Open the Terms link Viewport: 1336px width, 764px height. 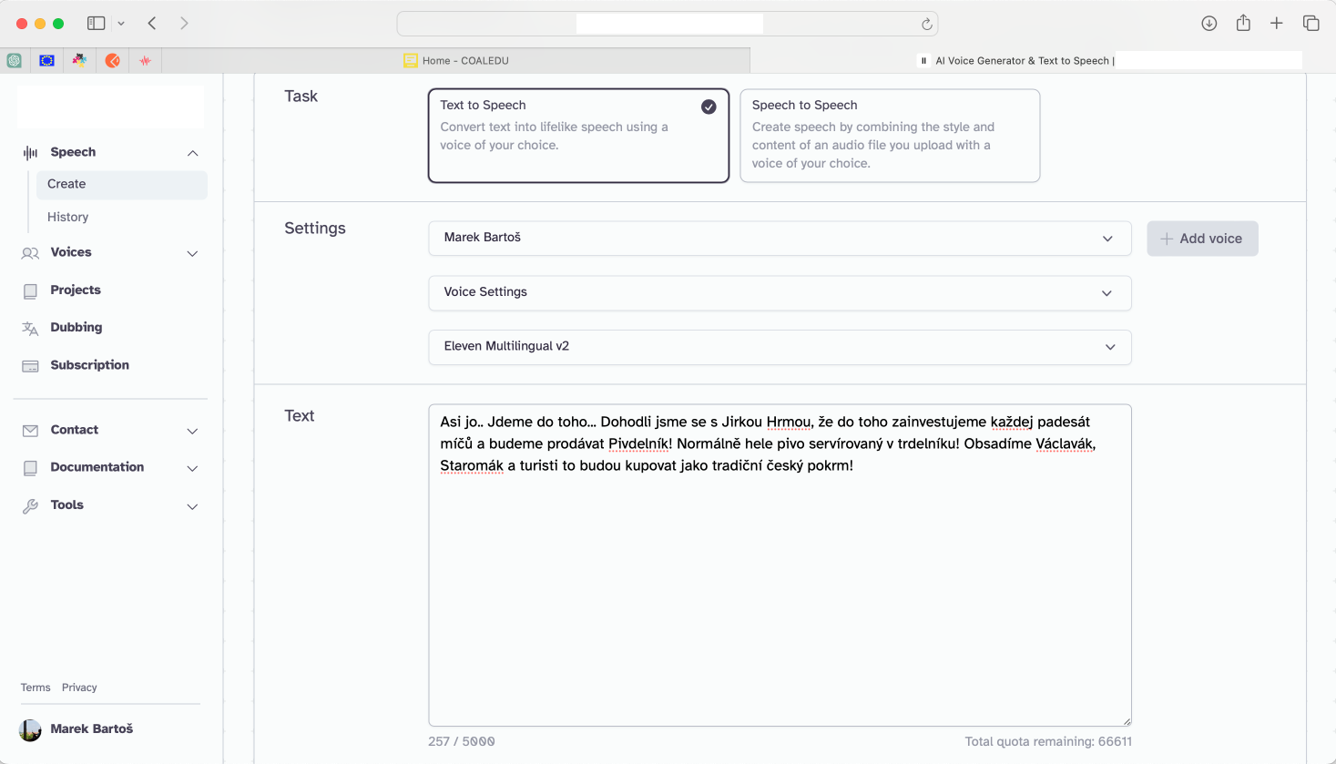(36, 688)
